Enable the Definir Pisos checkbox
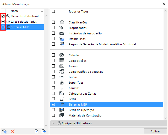The image size is (168, 135). [53, 39]
